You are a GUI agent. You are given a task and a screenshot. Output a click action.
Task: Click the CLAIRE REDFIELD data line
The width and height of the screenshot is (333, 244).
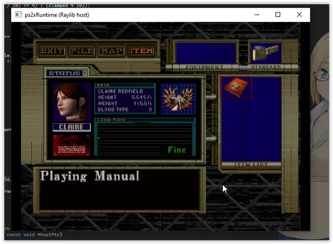tap(120, 91)
